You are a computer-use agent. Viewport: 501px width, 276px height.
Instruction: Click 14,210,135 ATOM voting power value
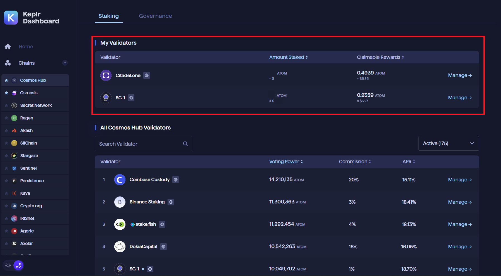286,179
